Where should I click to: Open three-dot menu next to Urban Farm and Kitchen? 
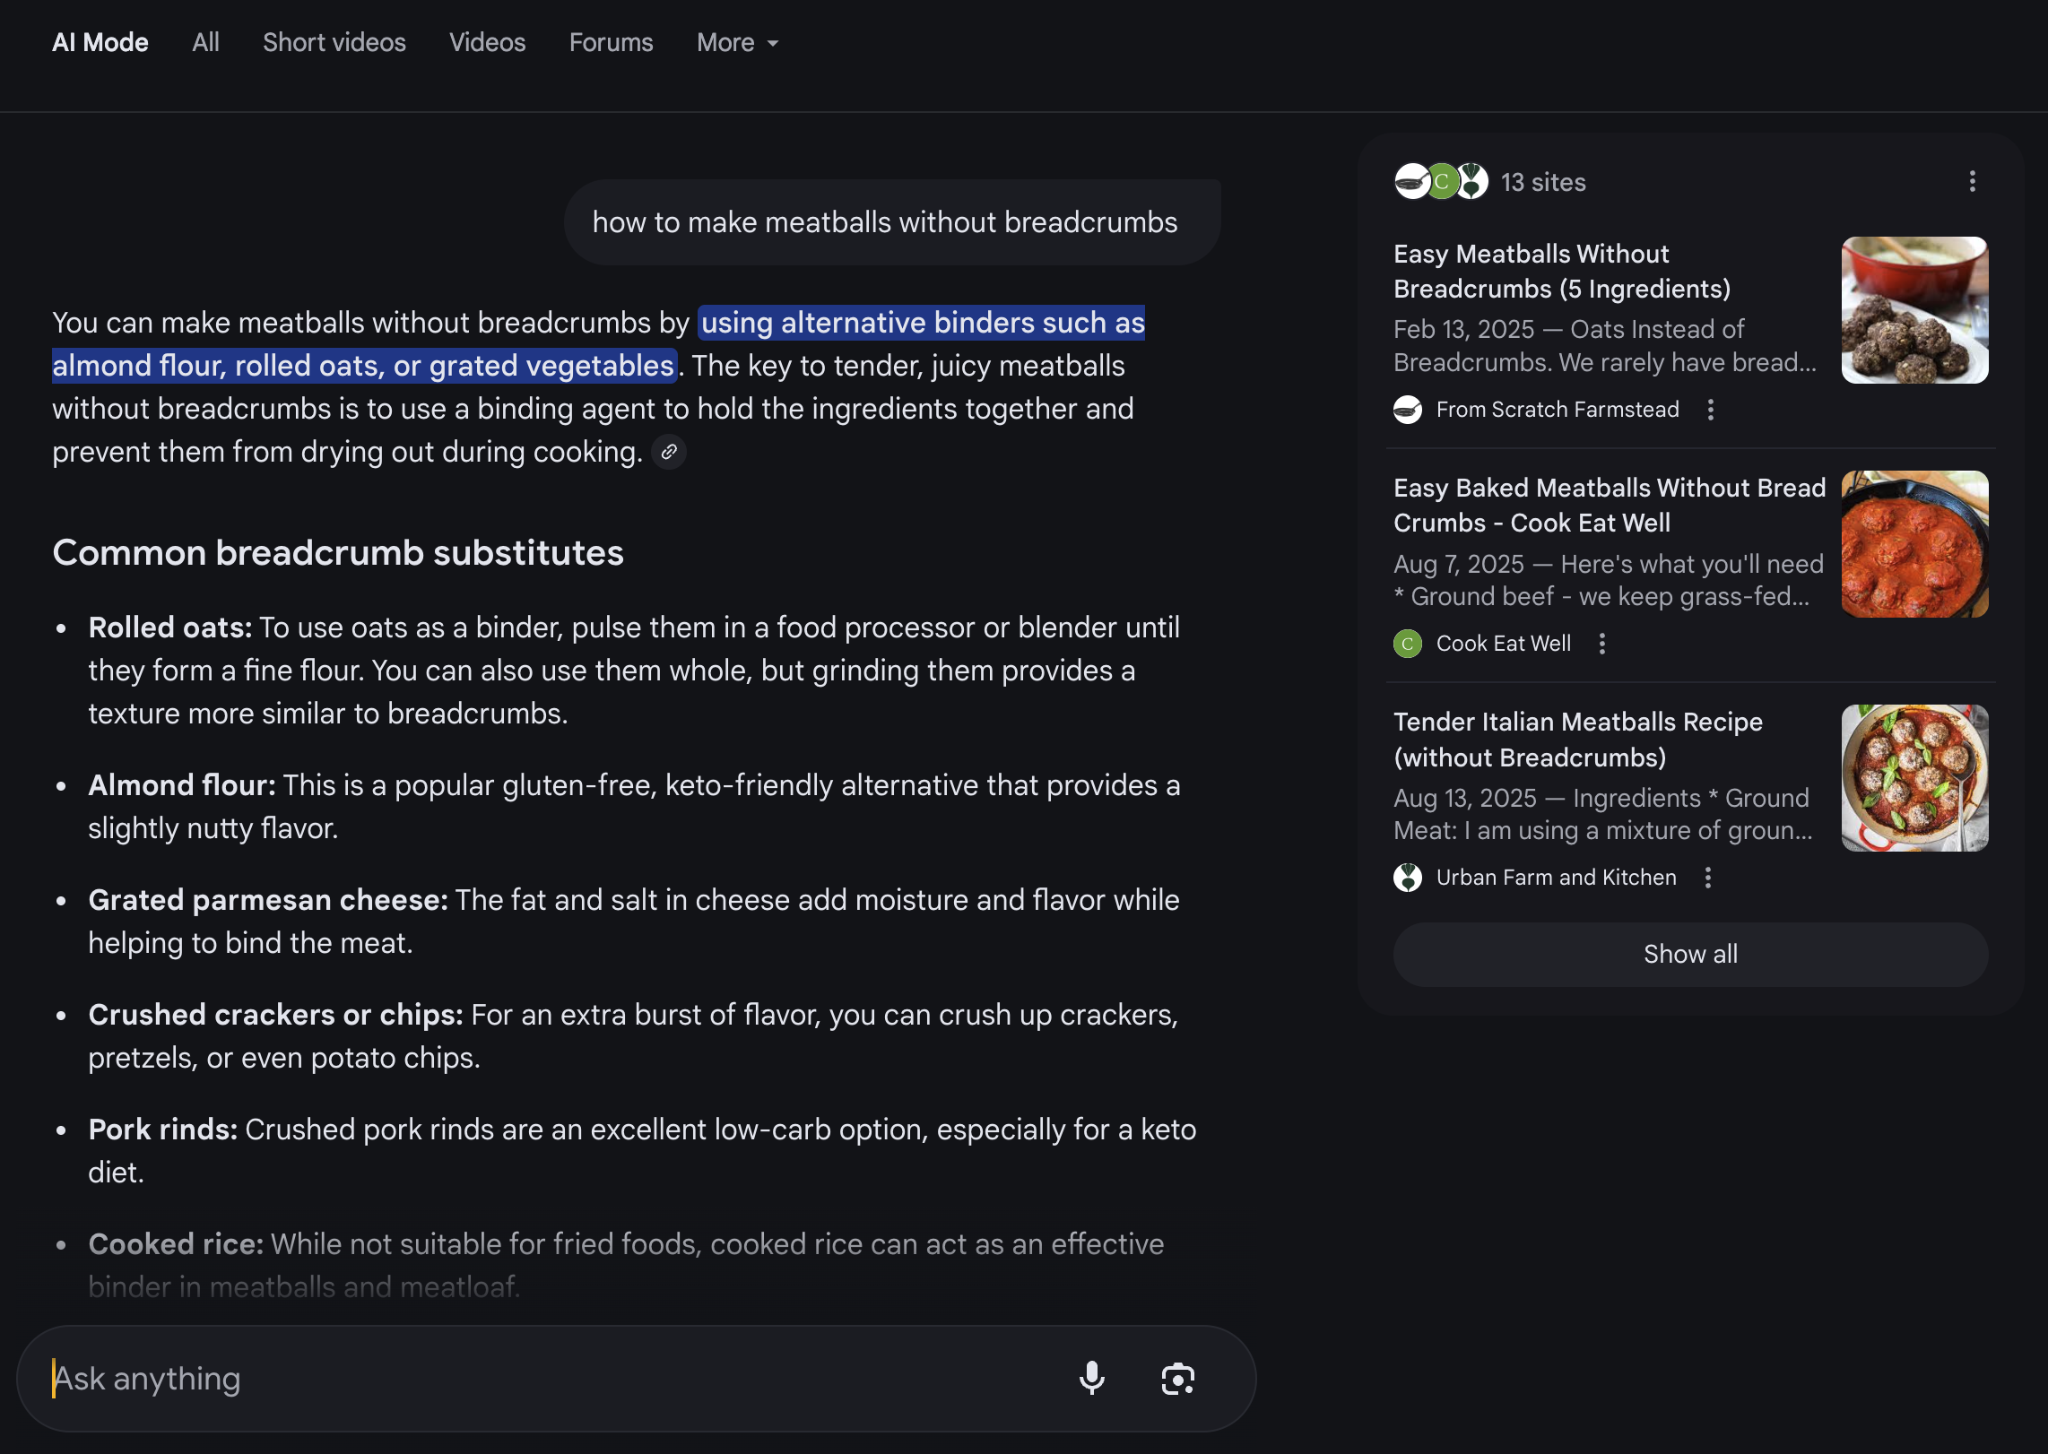point(1708,878)
